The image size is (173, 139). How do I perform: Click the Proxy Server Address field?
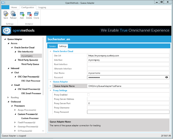click(128, 99)
